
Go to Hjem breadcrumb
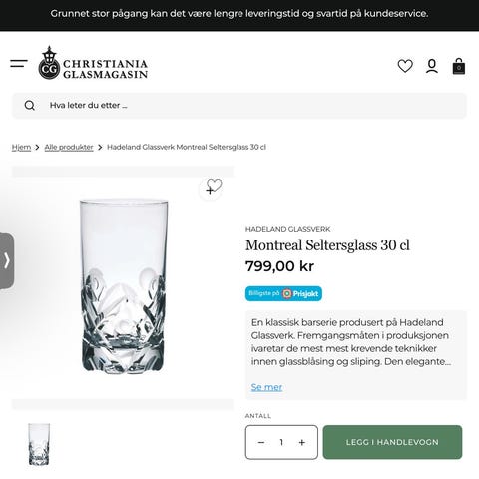pos(21,147)
